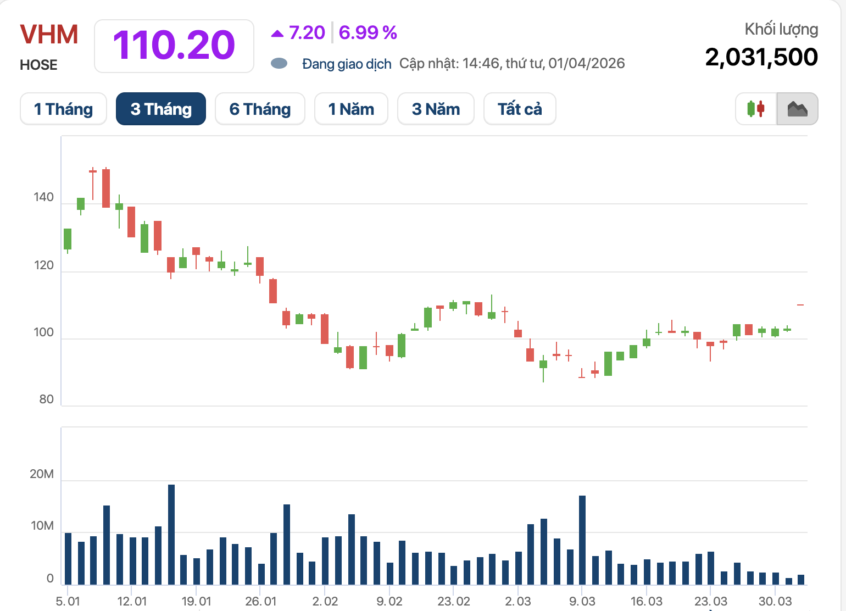
Task: Click the HOSE exchange label
Action: pos(38,65)
